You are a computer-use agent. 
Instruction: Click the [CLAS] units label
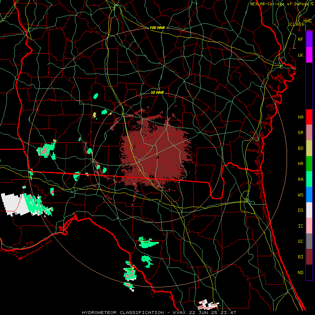click(x=296, y=24)
